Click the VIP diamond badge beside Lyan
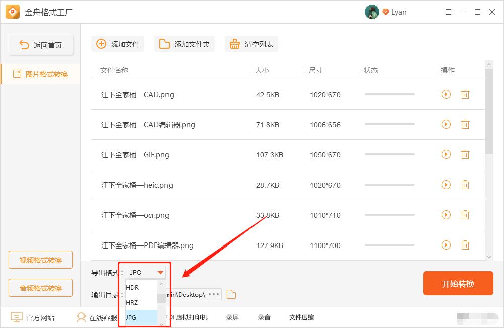The height and width of the screenshot is (328, 504). (386, 12)
